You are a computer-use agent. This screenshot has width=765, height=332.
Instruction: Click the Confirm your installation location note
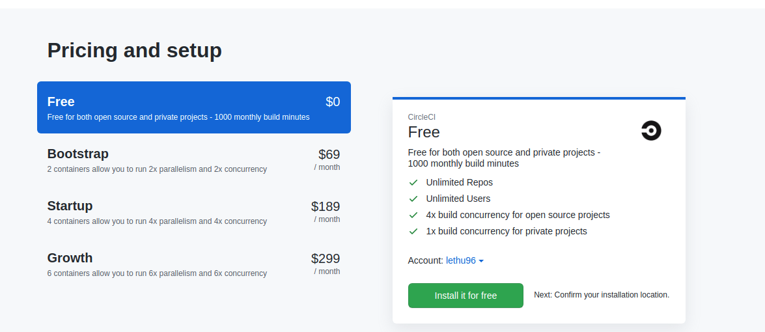601,295
